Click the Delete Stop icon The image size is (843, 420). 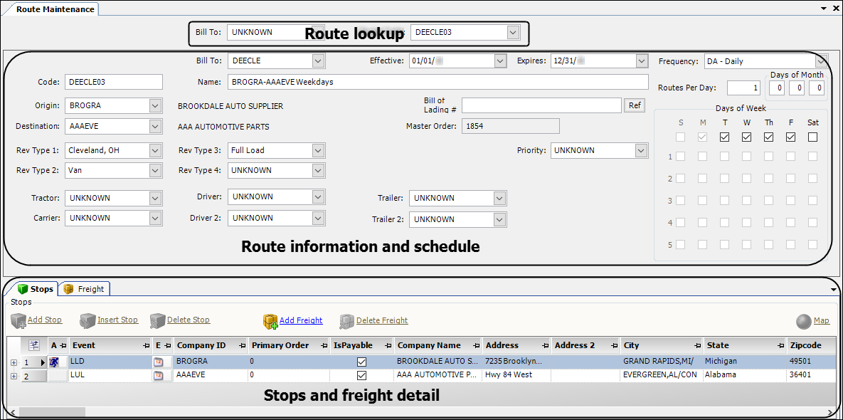pyautogui.click(x=157, y=321)
